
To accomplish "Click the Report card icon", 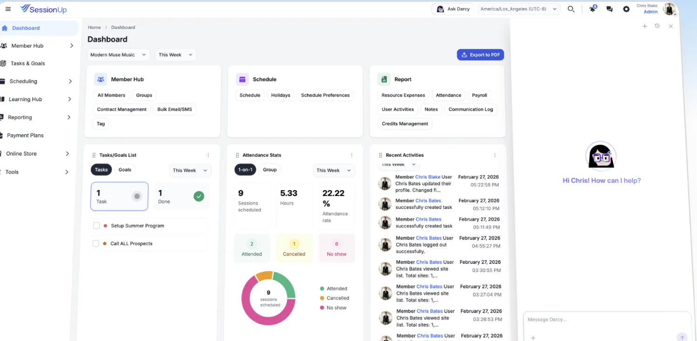I will coord(384,79).
